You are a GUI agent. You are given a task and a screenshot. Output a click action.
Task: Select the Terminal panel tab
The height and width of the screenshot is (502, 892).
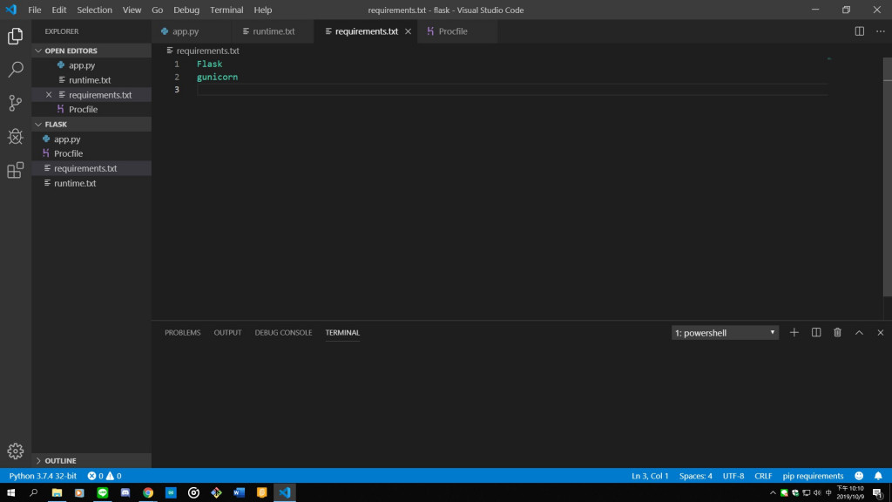pyautogui.click(x=342, y=332)
